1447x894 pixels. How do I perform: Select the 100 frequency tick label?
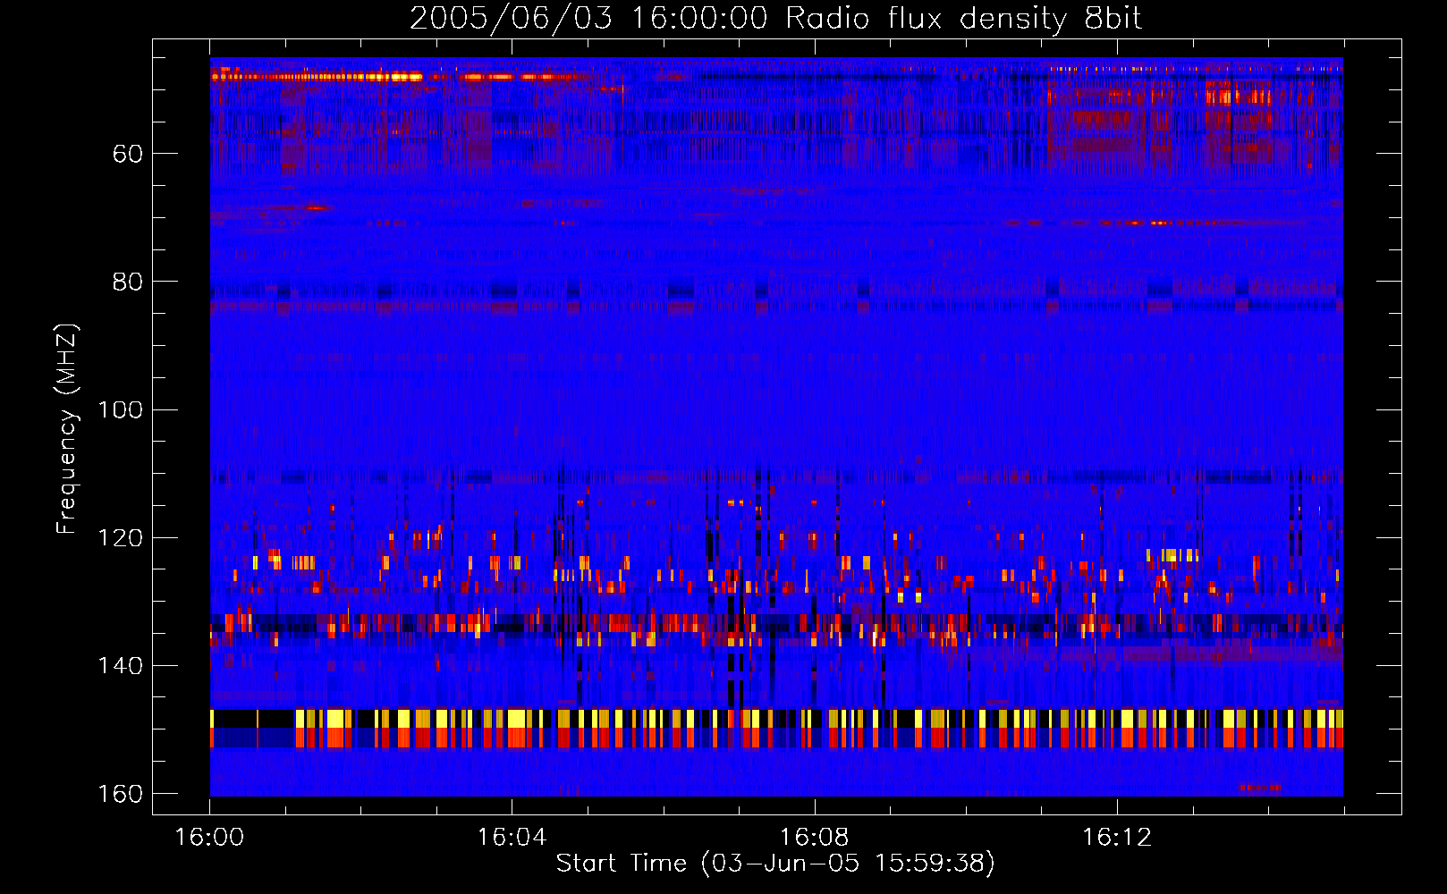(x=120, y=409)
